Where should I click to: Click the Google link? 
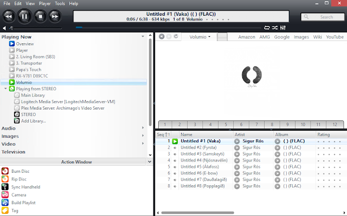(282, 37)
